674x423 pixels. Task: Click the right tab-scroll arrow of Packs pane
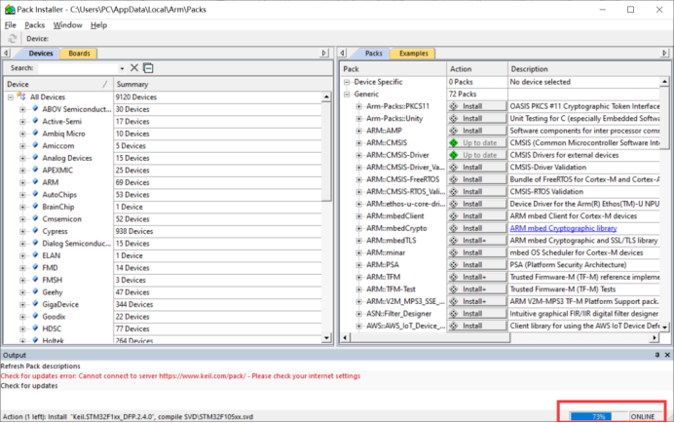(664, 53)
